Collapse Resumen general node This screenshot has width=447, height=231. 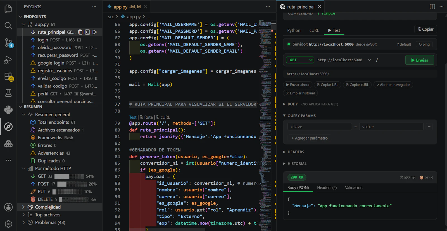point(24,115)
